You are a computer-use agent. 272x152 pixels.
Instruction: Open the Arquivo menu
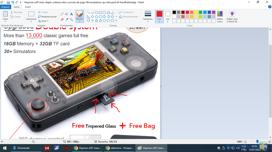[x=5, y=7]
